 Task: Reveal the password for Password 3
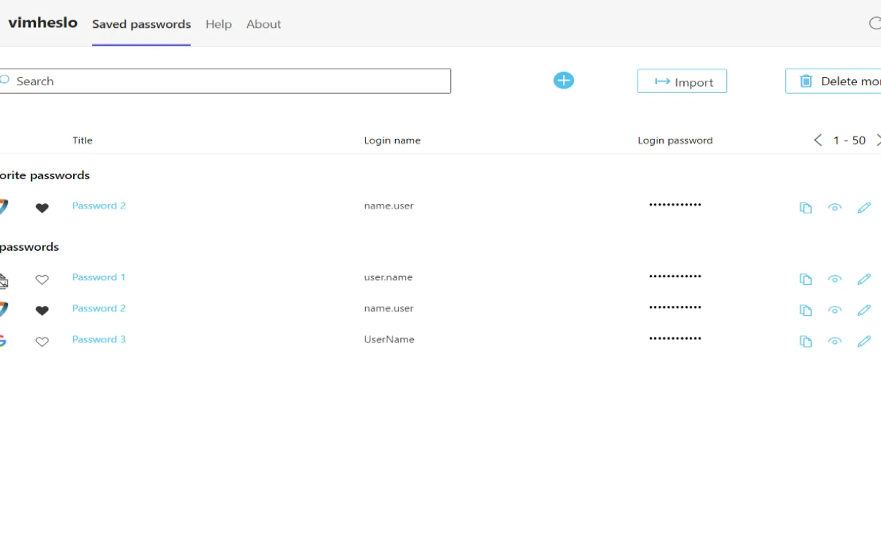click(x=835, y=342)
